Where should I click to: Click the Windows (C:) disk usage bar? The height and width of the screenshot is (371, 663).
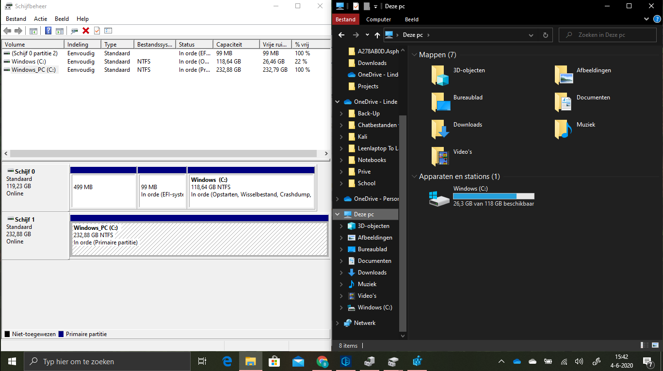pos(493,195)
